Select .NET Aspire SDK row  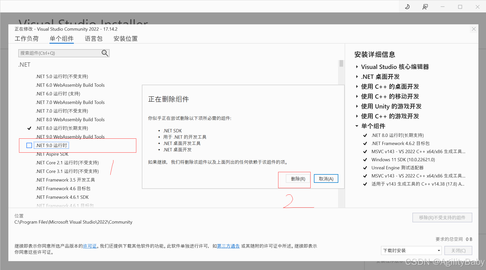coord(52,154)
